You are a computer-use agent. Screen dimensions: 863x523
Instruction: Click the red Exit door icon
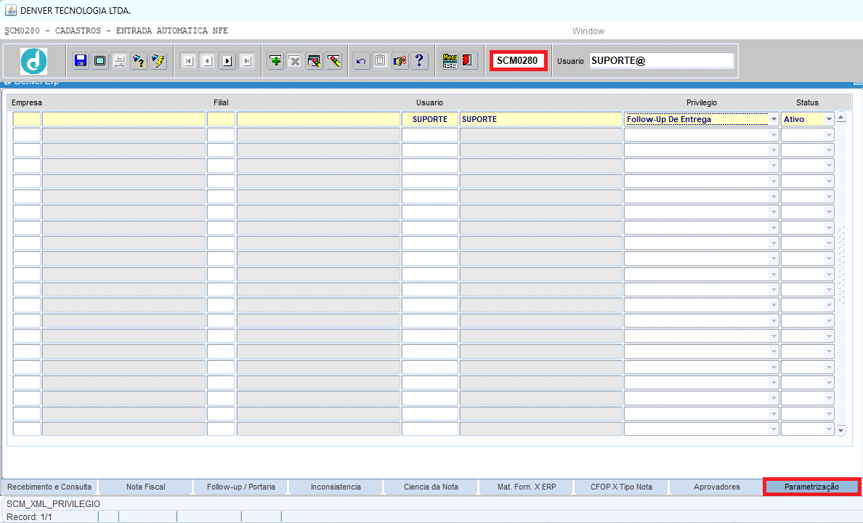469,60
